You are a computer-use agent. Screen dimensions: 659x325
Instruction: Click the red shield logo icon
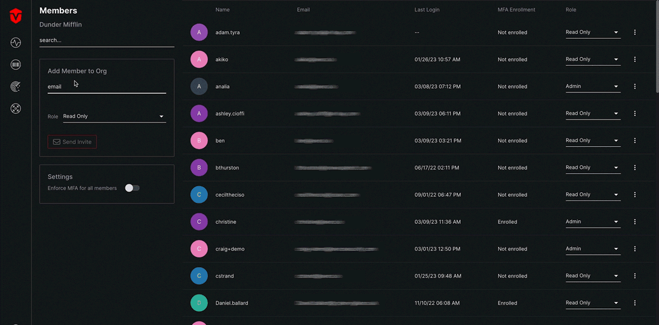coord(16,16)
